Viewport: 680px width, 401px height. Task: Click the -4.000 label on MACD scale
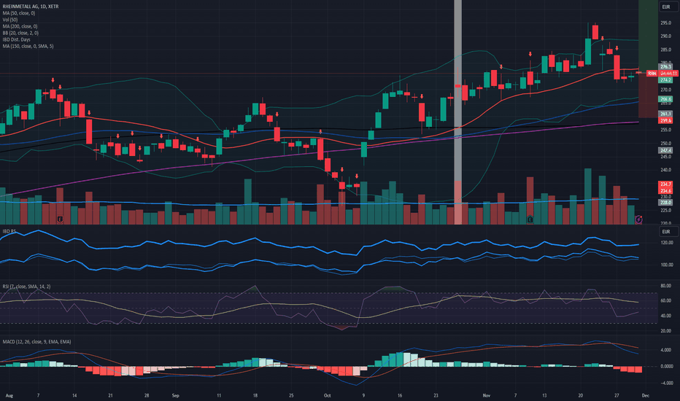(665, 384)
